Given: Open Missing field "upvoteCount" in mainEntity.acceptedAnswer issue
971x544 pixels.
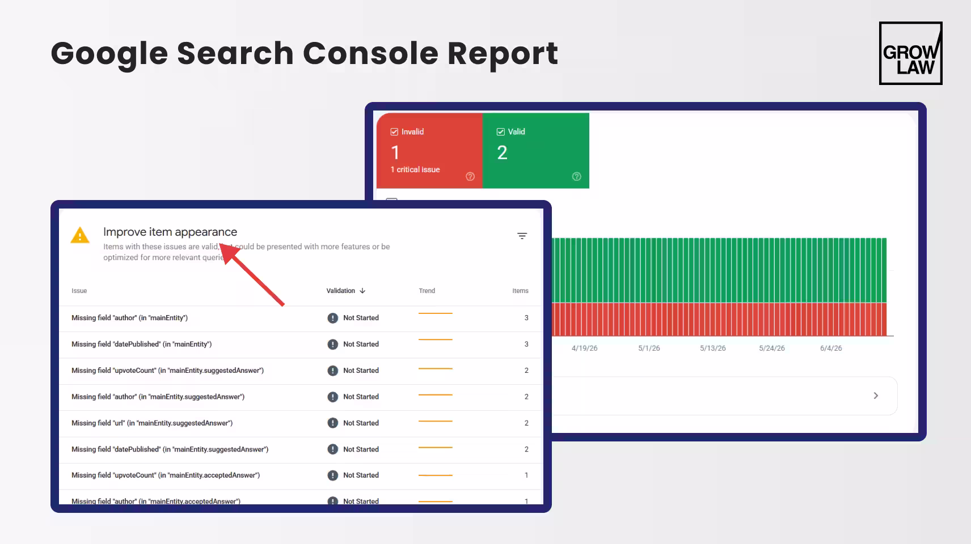Looking at the screenshot, I should pos(166,475).
